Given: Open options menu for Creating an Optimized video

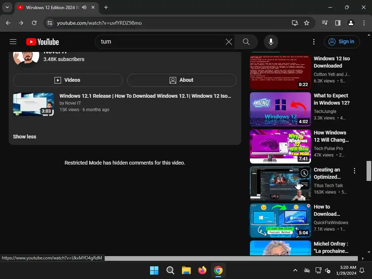Looking at the screenshot, I should [x=355, y=171].
